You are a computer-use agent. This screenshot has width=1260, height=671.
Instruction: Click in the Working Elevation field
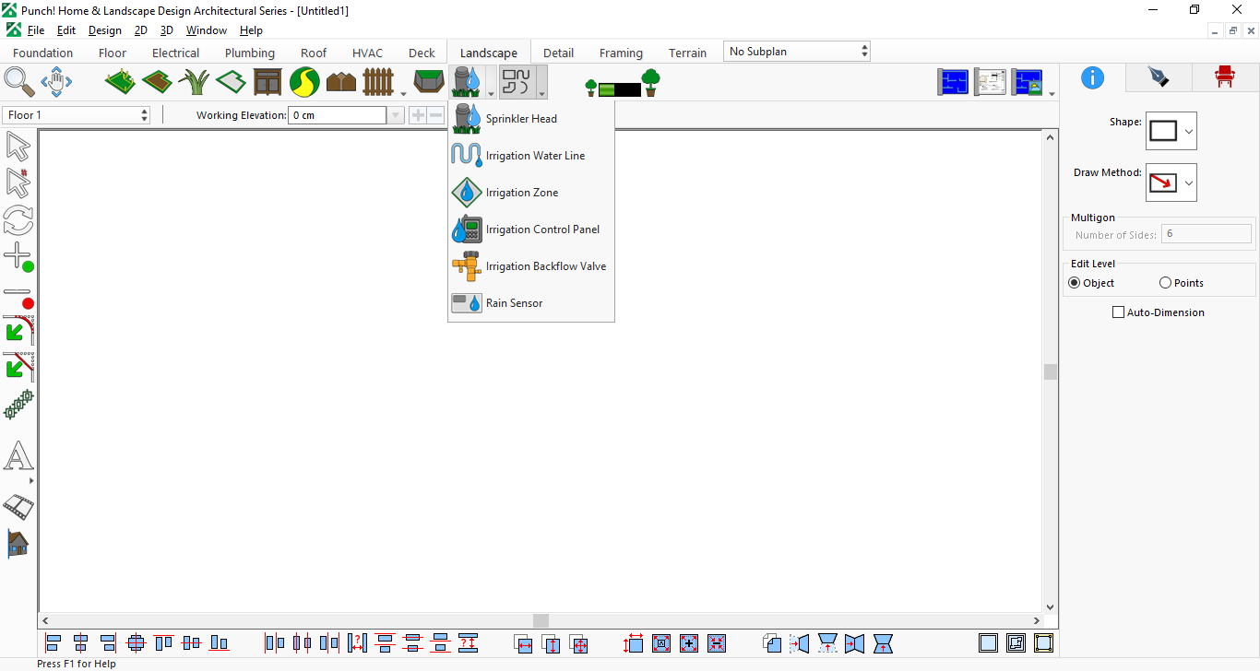338,115
